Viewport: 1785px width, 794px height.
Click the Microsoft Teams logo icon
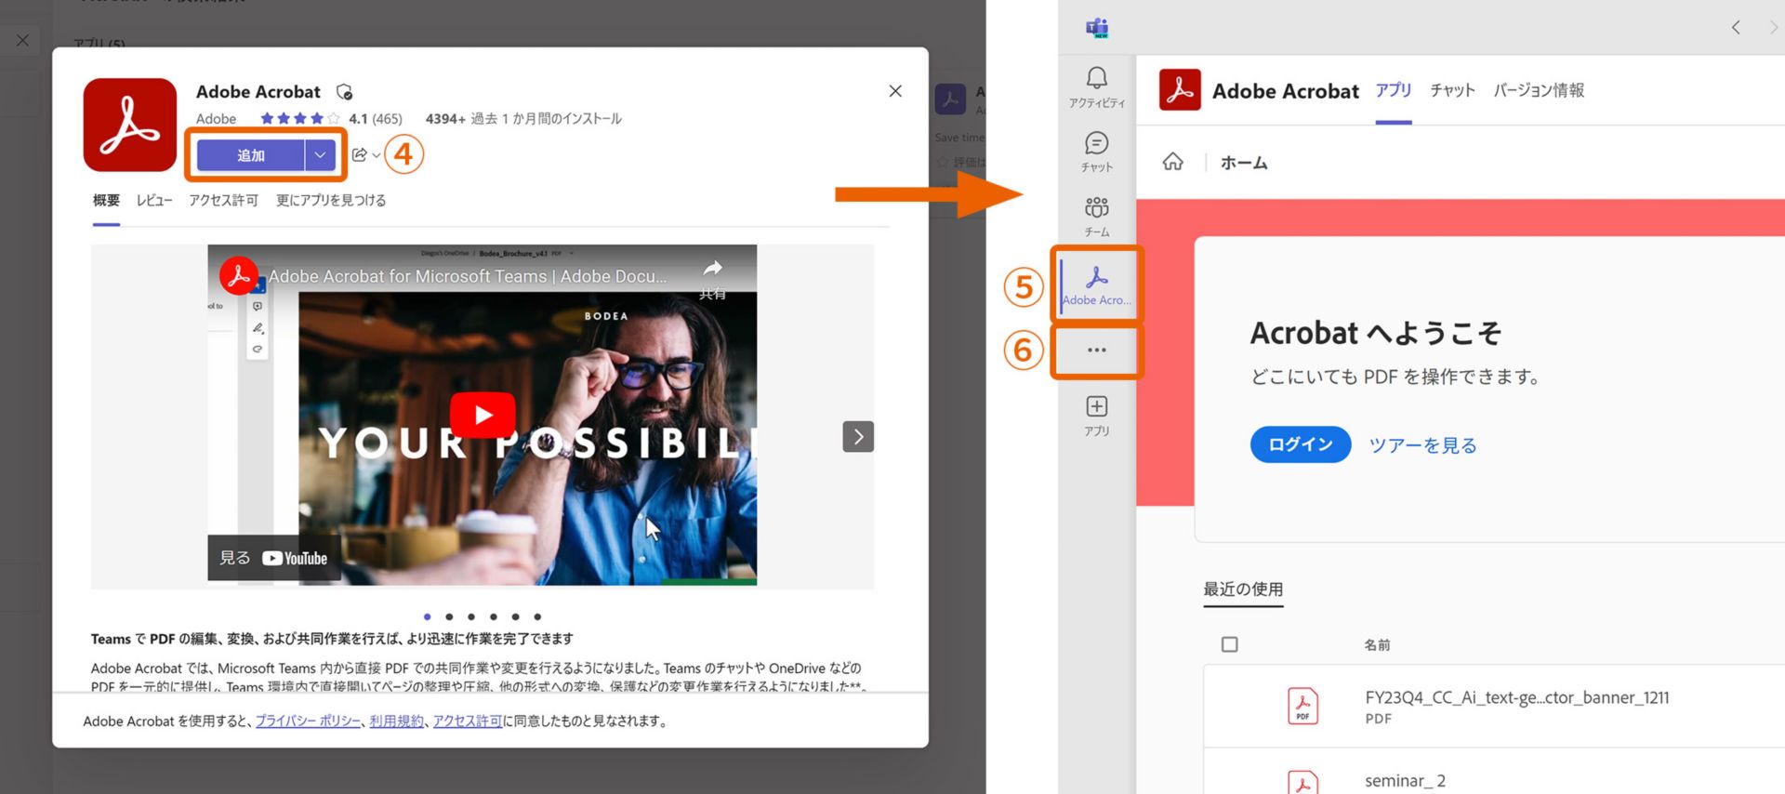pos(1097,28)
